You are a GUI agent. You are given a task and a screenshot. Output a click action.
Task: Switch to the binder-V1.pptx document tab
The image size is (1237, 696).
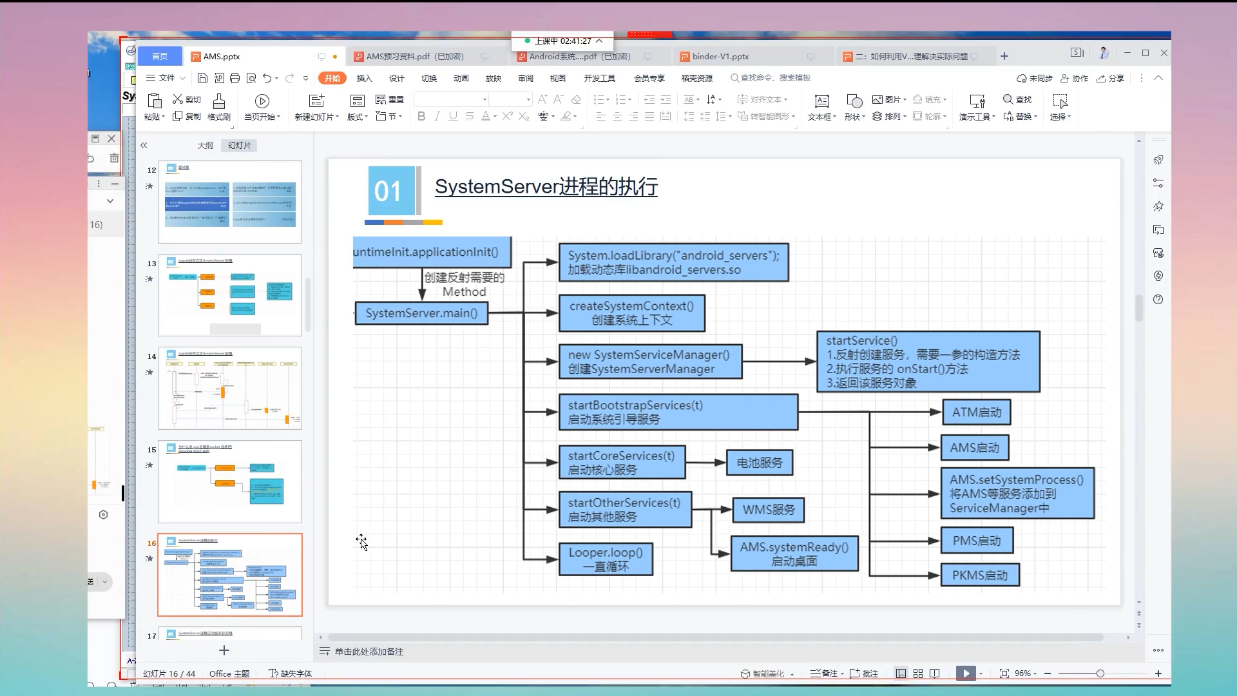coord(720,57)
